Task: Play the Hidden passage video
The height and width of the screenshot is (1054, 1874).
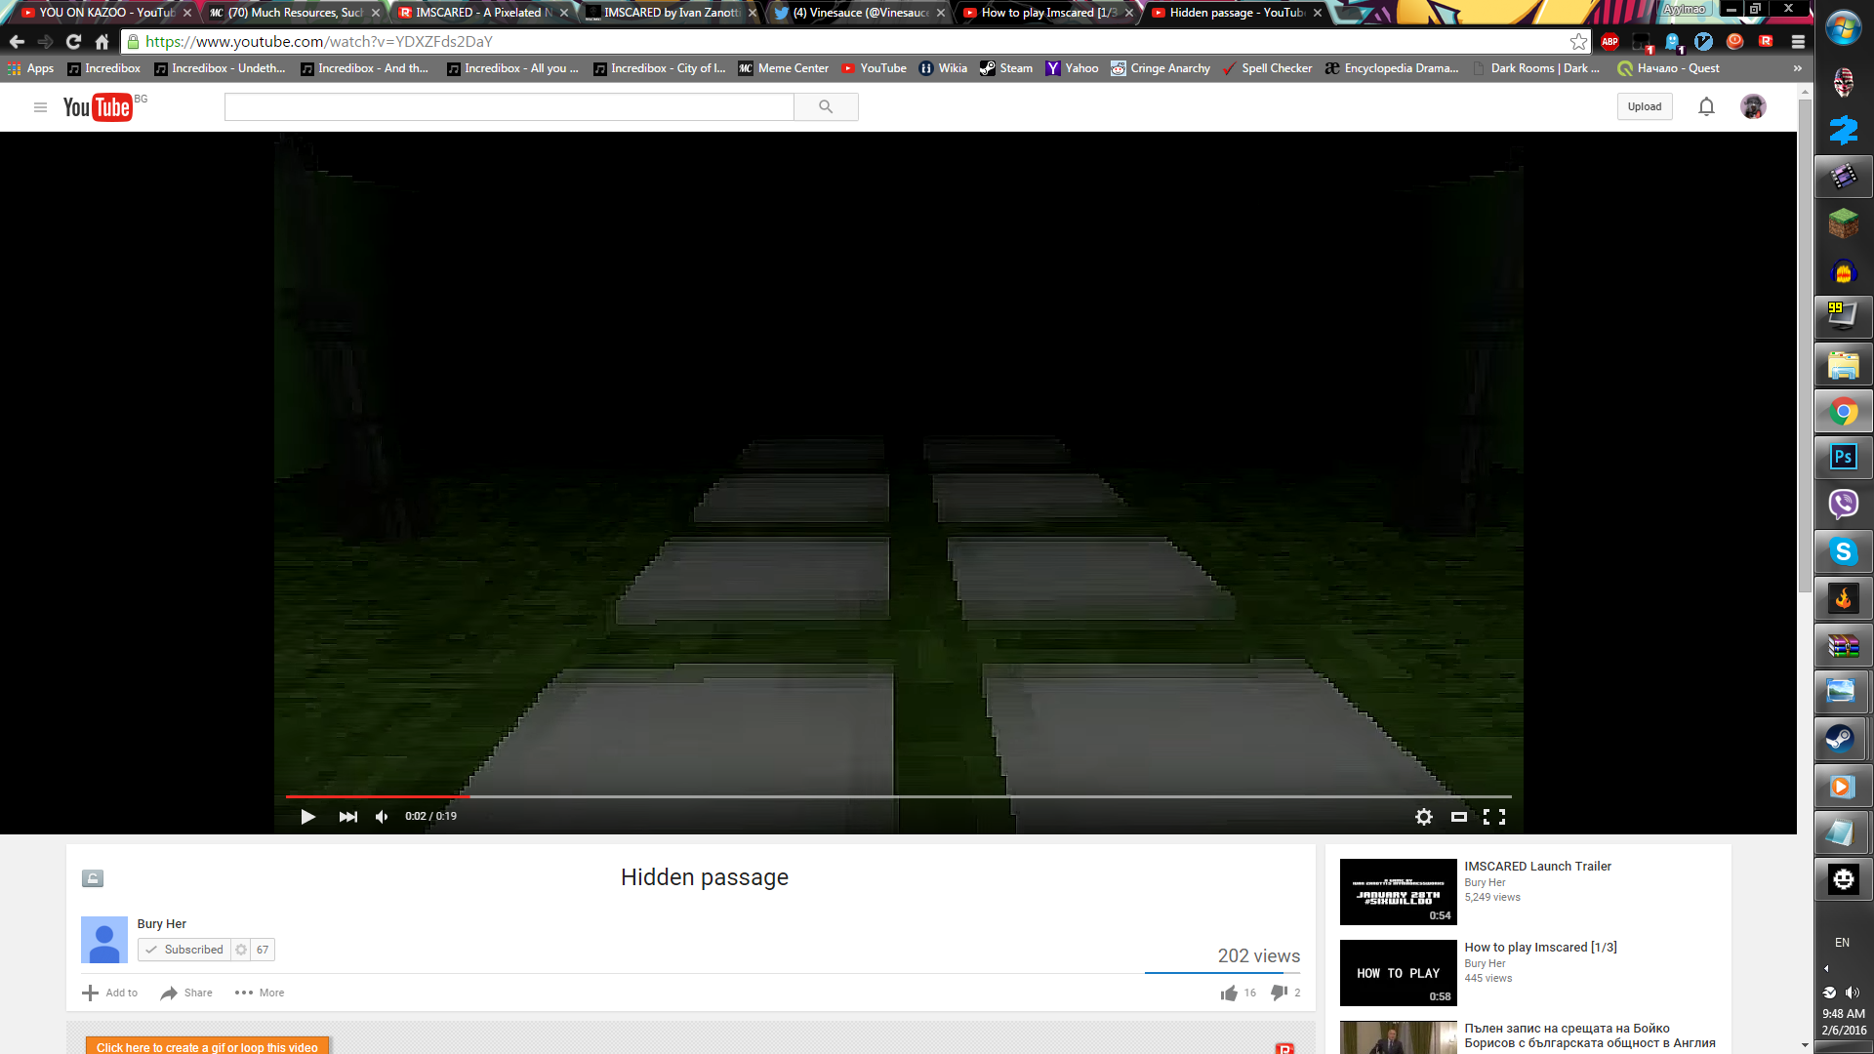Action: click(307, 817)
